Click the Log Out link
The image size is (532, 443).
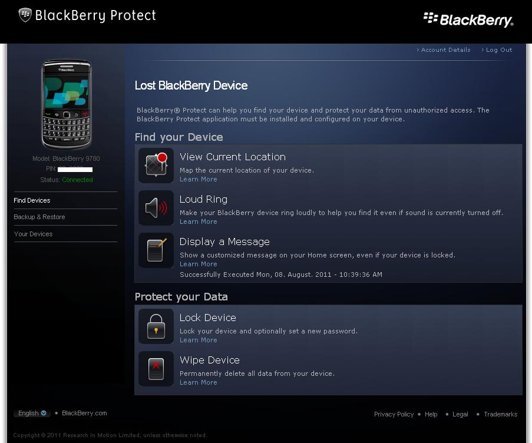(x=497, y=50)
